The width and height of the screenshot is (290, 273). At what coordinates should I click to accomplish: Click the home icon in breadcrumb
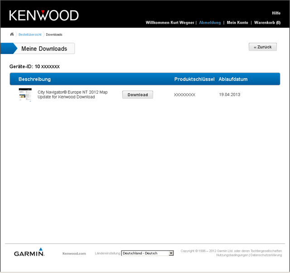click(x=12, y=34)
